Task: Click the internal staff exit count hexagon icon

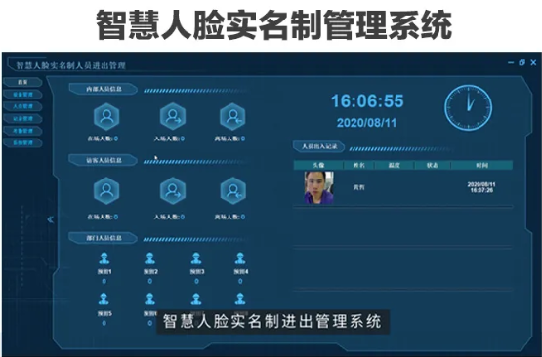Action: click(x=232, y=116)
